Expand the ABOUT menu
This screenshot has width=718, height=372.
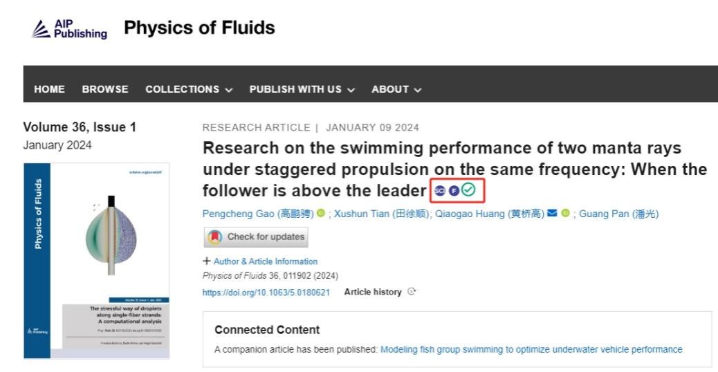(396, 90)
